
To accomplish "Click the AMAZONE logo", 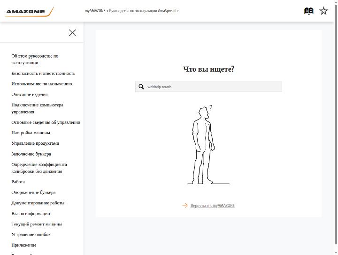I will click(29, 12).
